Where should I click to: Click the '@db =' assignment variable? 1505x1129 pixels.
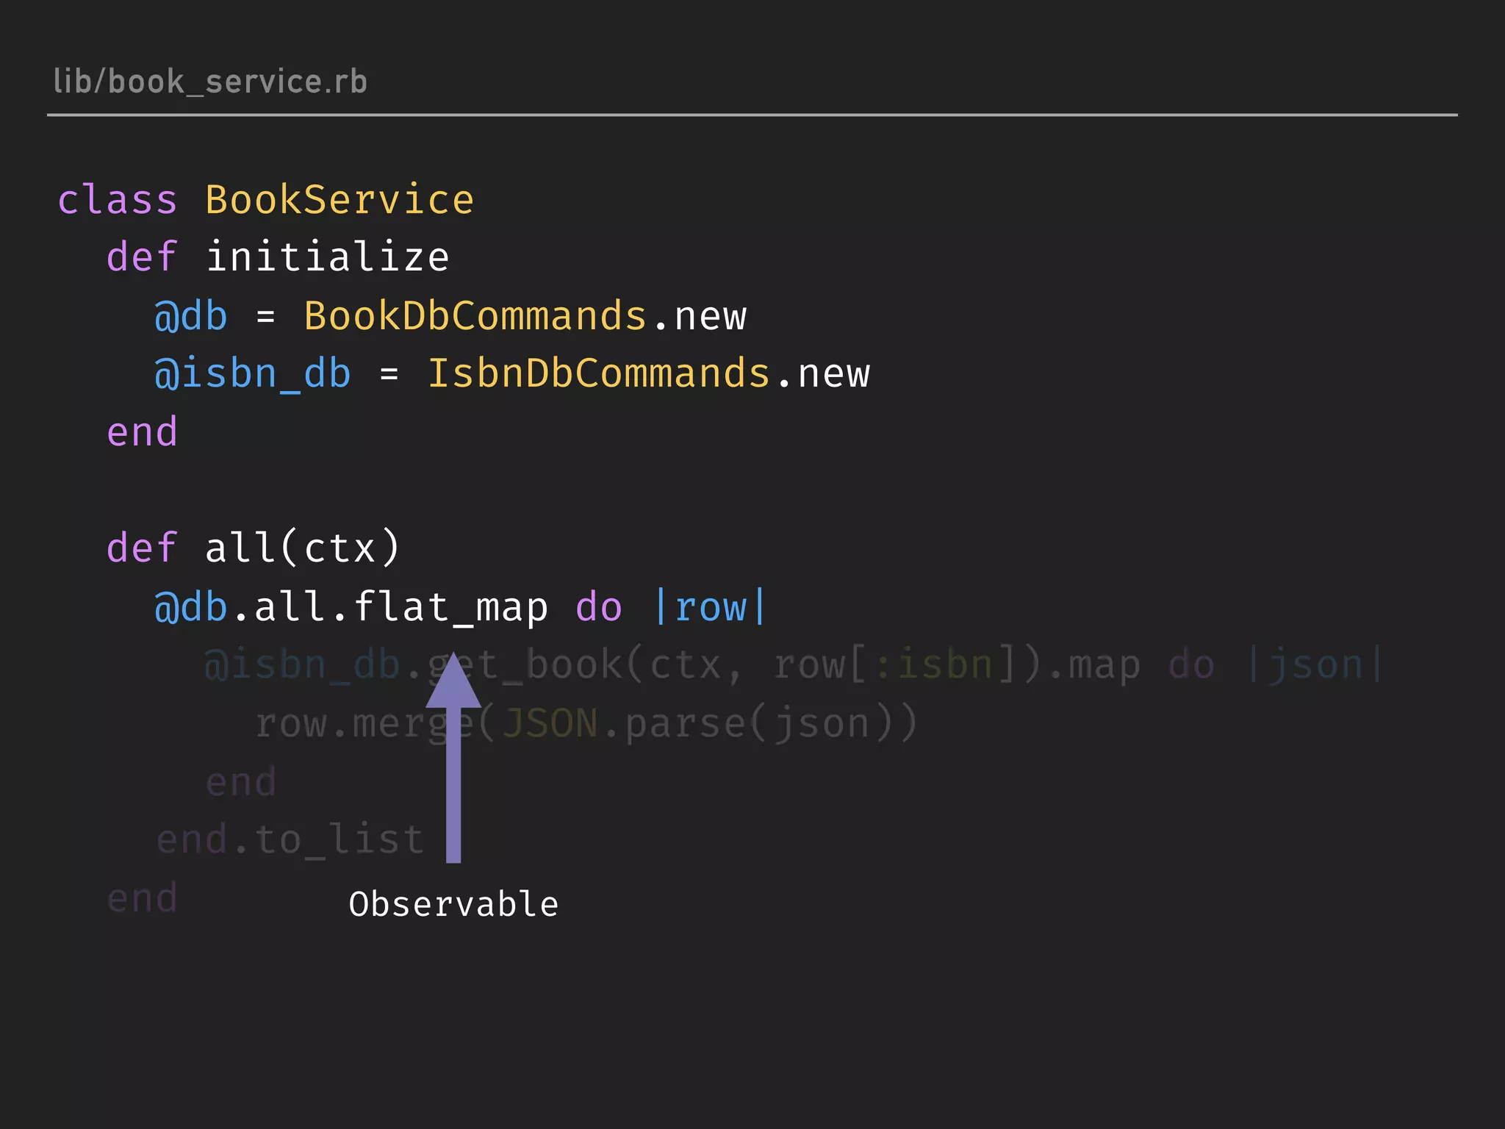pyautogui.click(x=191, y=317)
